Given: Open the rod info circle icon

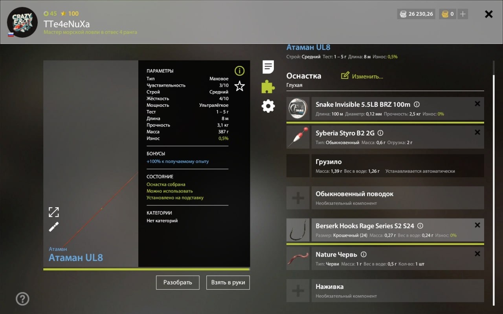Looking at the screenshot, I should [x=239, y=71].
